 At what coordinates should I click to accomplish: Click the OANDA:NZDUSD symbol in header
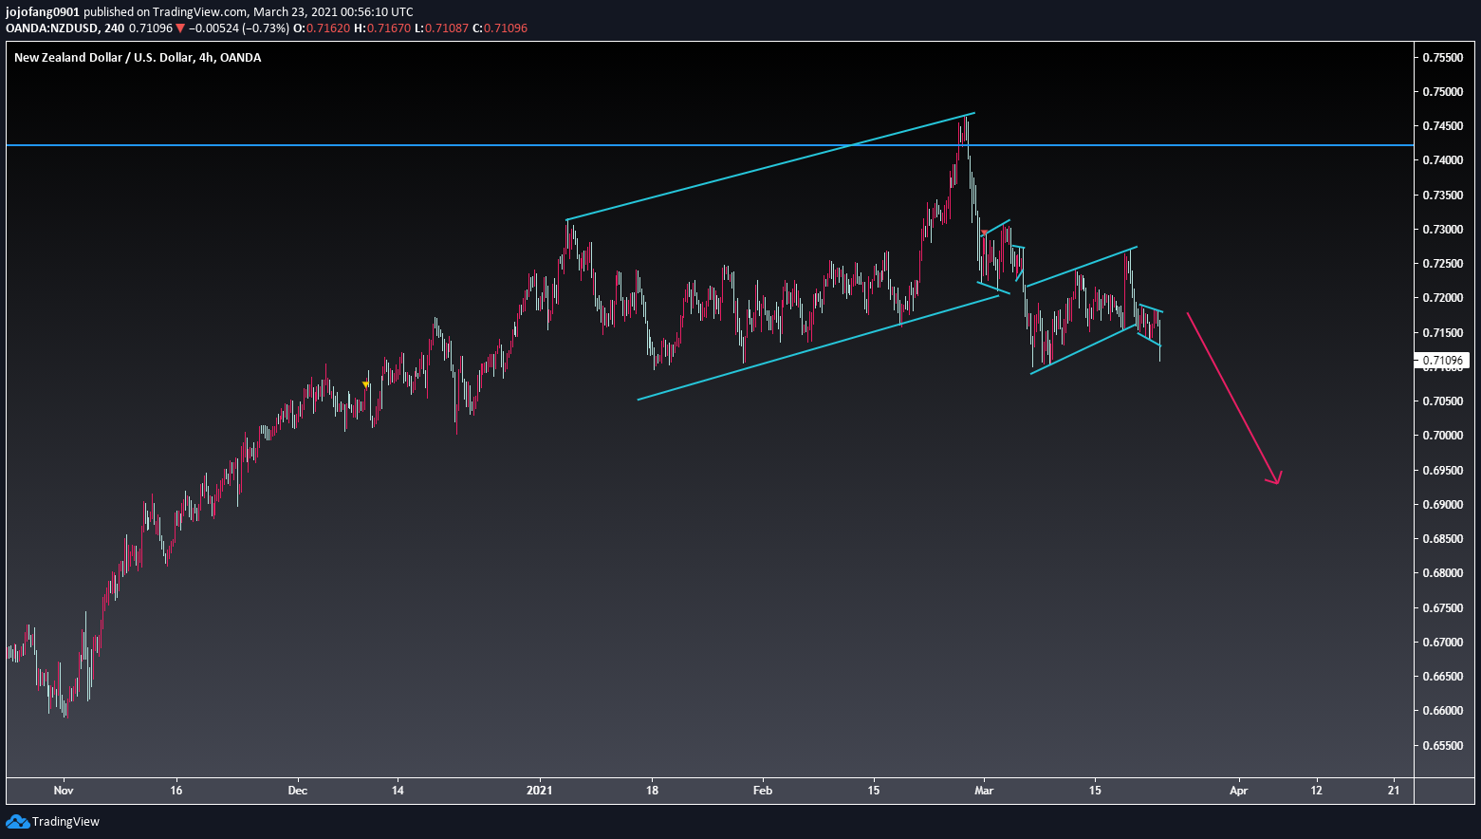[x=51, y=28]
